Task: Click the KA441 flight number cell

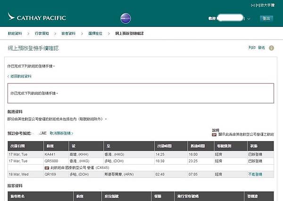Action: click(x=56, y=154)
